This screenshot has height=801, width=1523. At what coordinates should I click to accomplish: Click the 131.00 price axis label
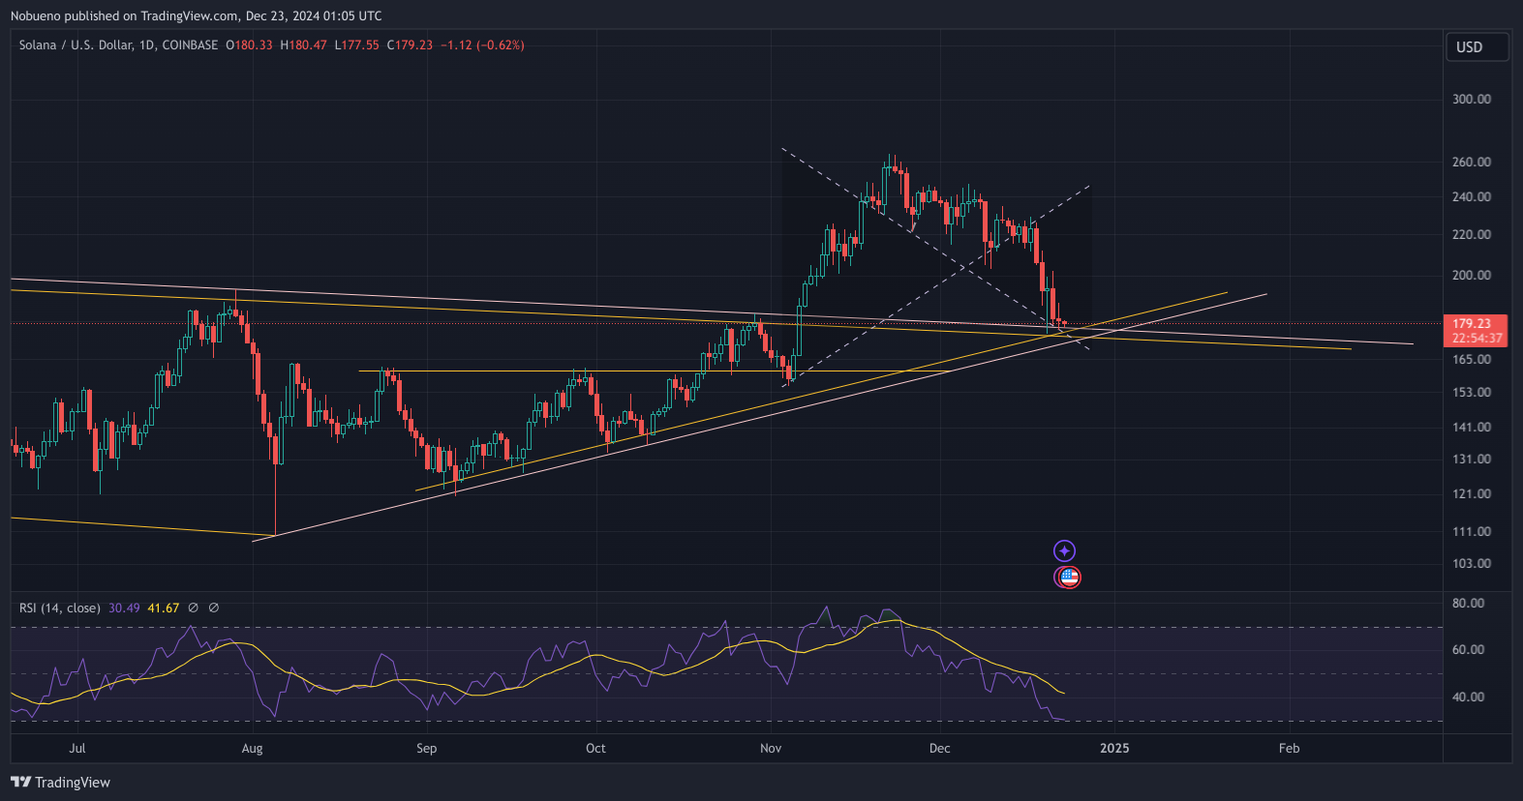tap(1472, 459)
